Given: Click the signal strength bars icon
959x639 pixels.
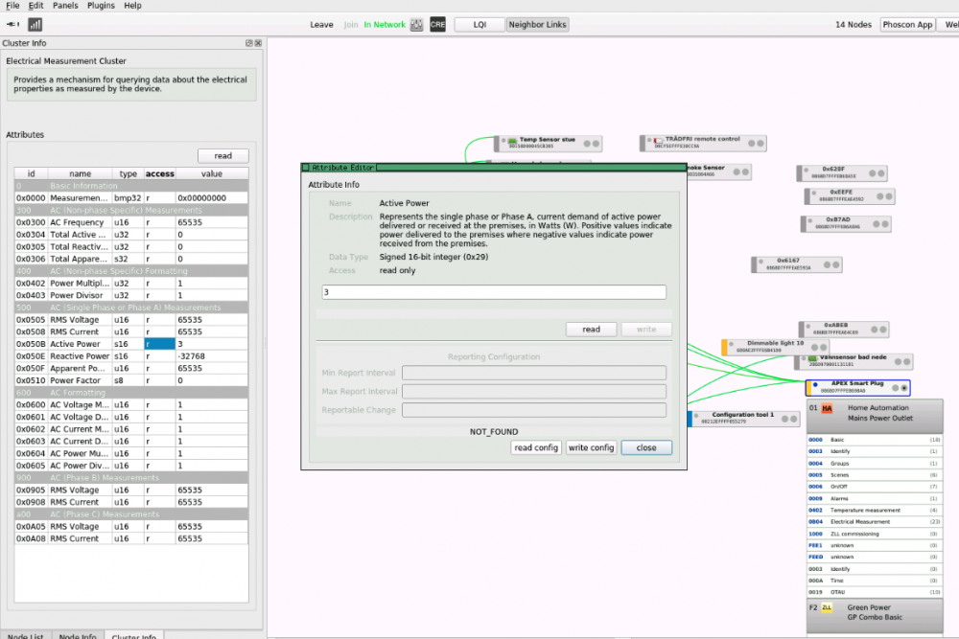Looking at the screenshot, I should [35, 24].
